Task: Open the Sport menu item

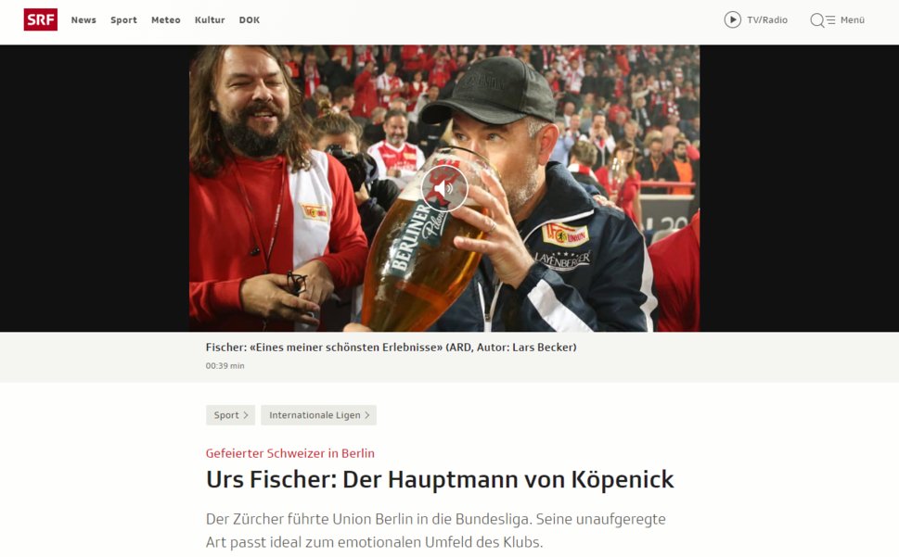Action: click(123, 20)
